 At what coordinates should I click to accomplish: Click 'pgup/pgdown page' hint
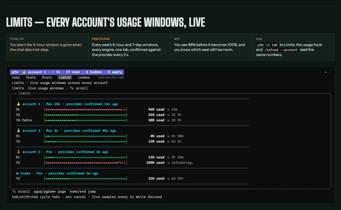click(50, 192)
